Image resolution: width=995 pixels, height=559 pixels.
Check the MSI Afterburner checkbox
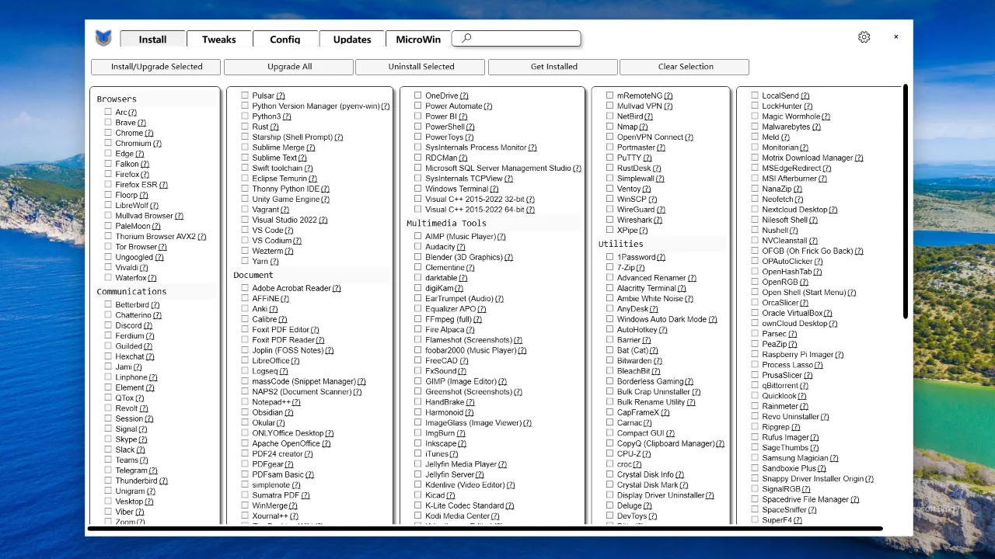click(755, 179)
